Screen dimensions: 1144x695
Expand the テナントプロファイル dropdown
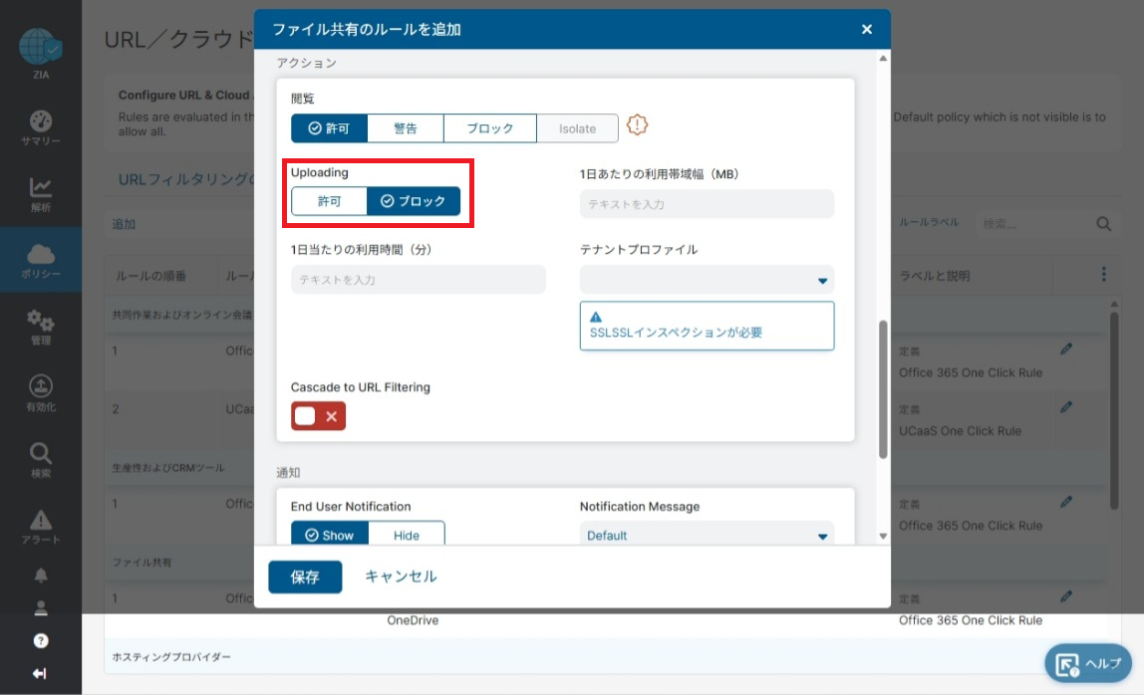point(707,280)
